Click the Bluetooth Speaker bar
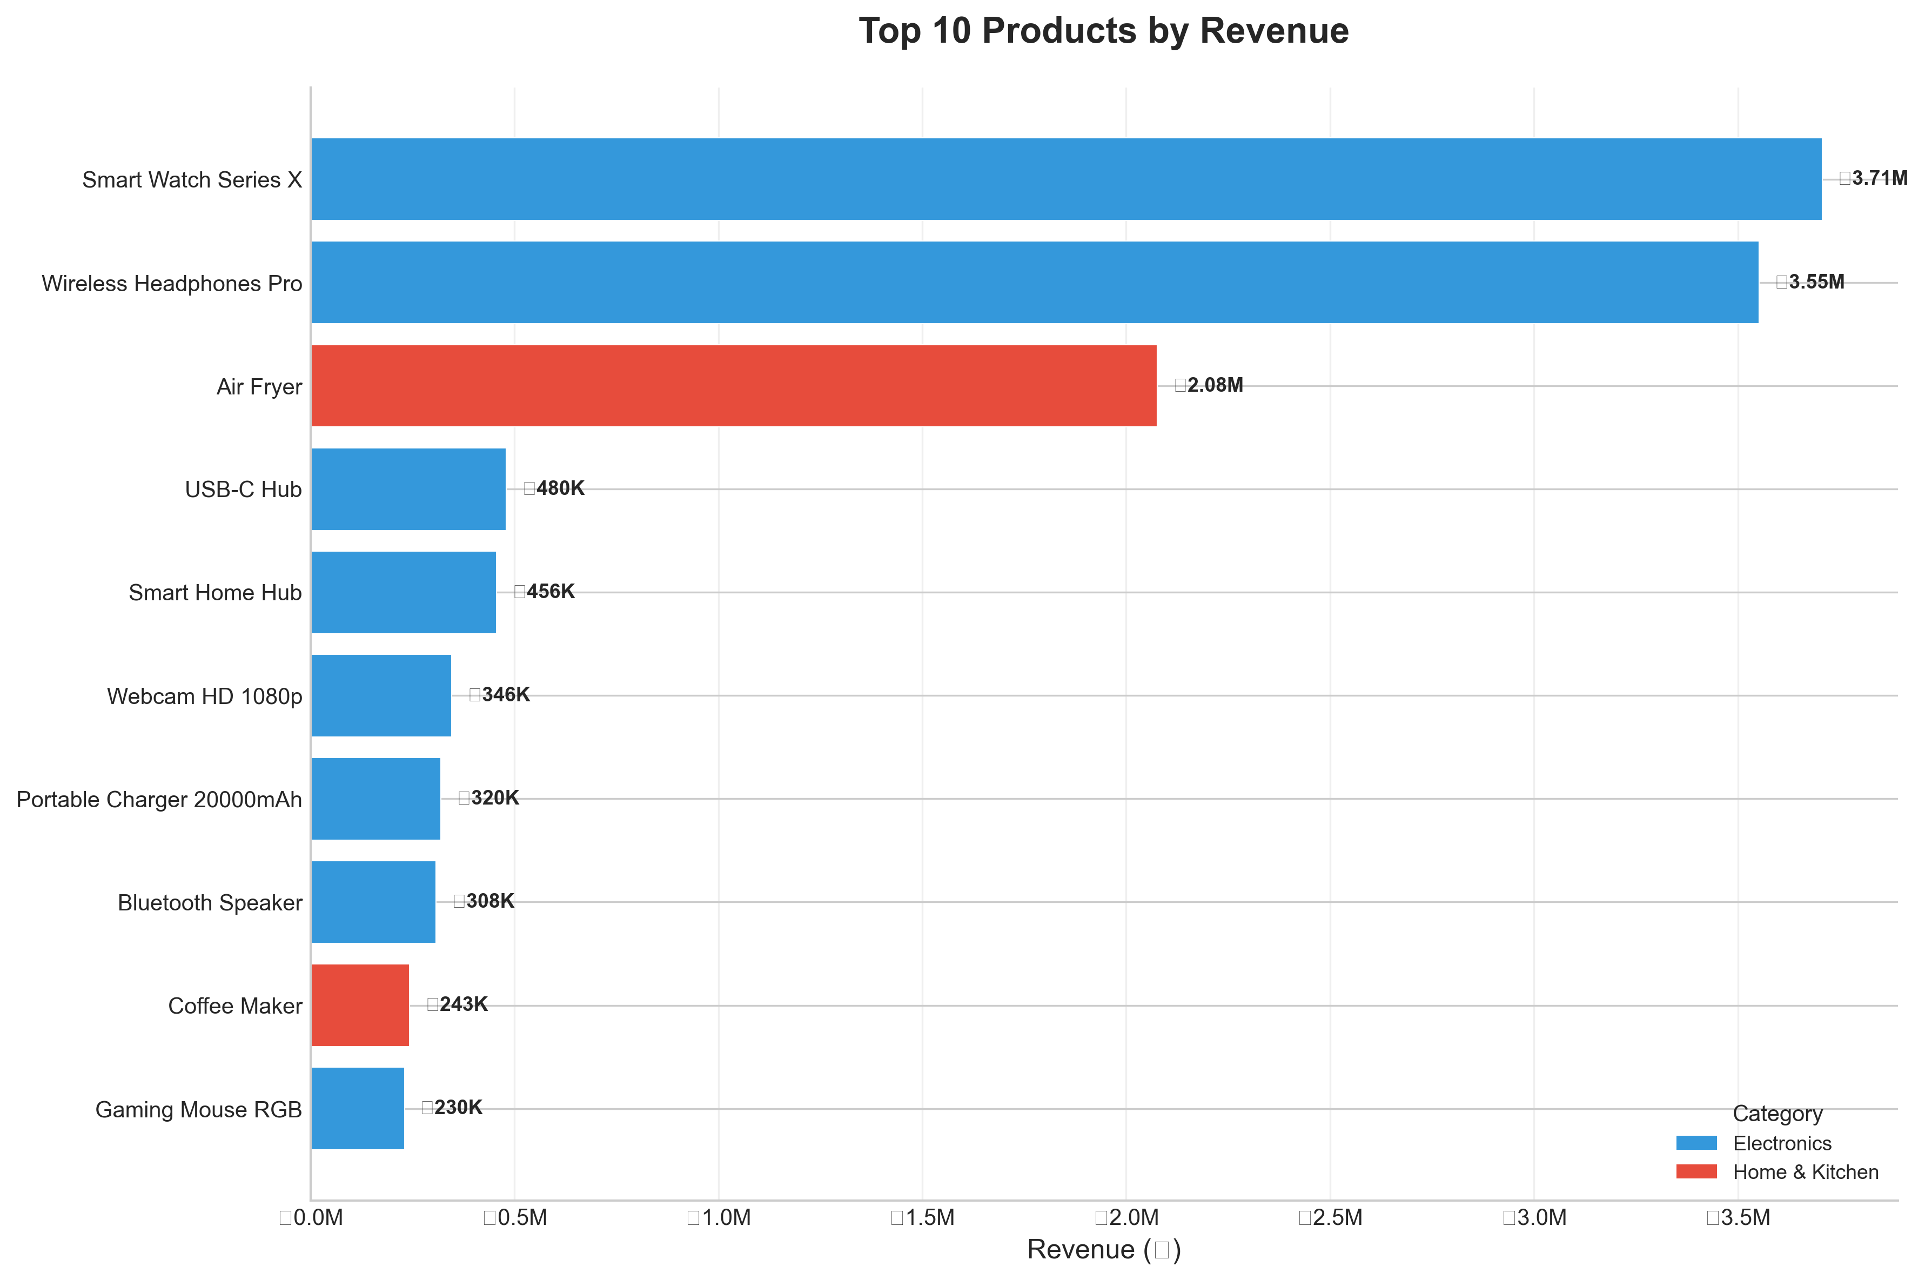The height and width of the screenshot is (1280, 1925). coord(373,902)
